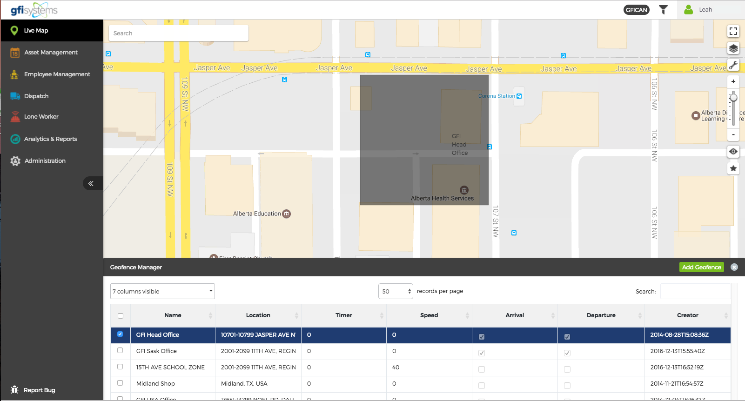Check the Midland Shop row checkbox

[x=120, y=383]
